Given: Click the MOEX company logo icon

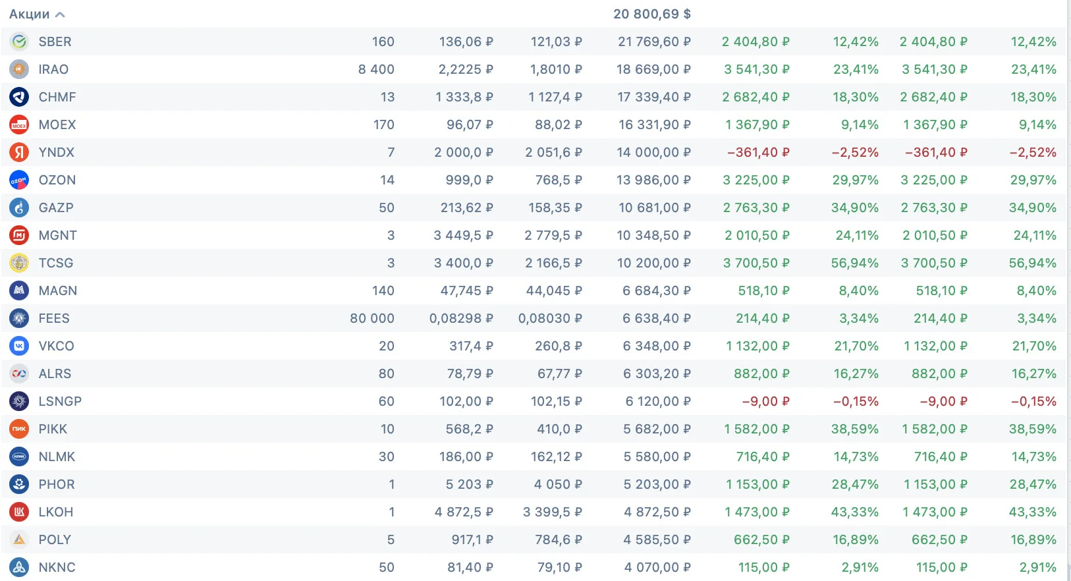Looking at the screenshot, I should pos(19,124).
